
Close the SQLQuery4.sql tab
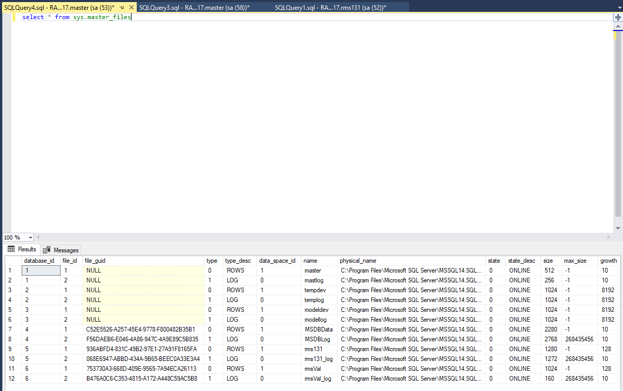click(x=131, y=7)
